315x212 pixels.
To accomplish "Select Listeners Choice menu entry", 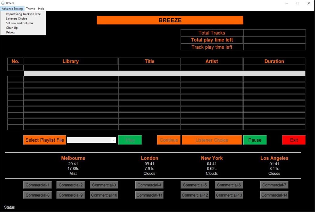I will pyautogui.click(x=16, y=18).
